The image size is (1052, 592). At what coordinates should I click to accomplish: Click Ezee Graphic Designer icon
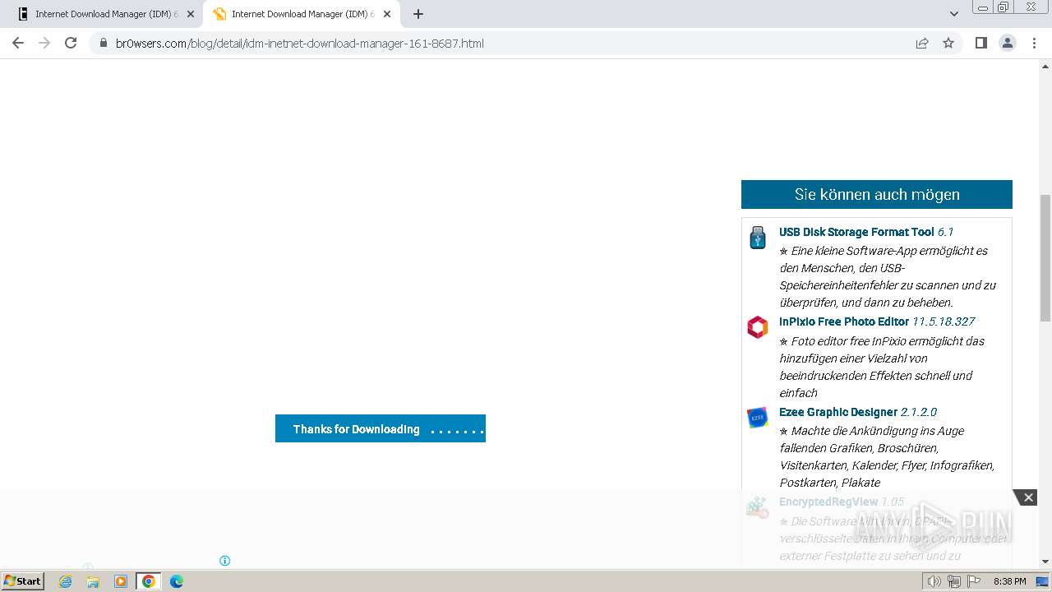(758, 418)
